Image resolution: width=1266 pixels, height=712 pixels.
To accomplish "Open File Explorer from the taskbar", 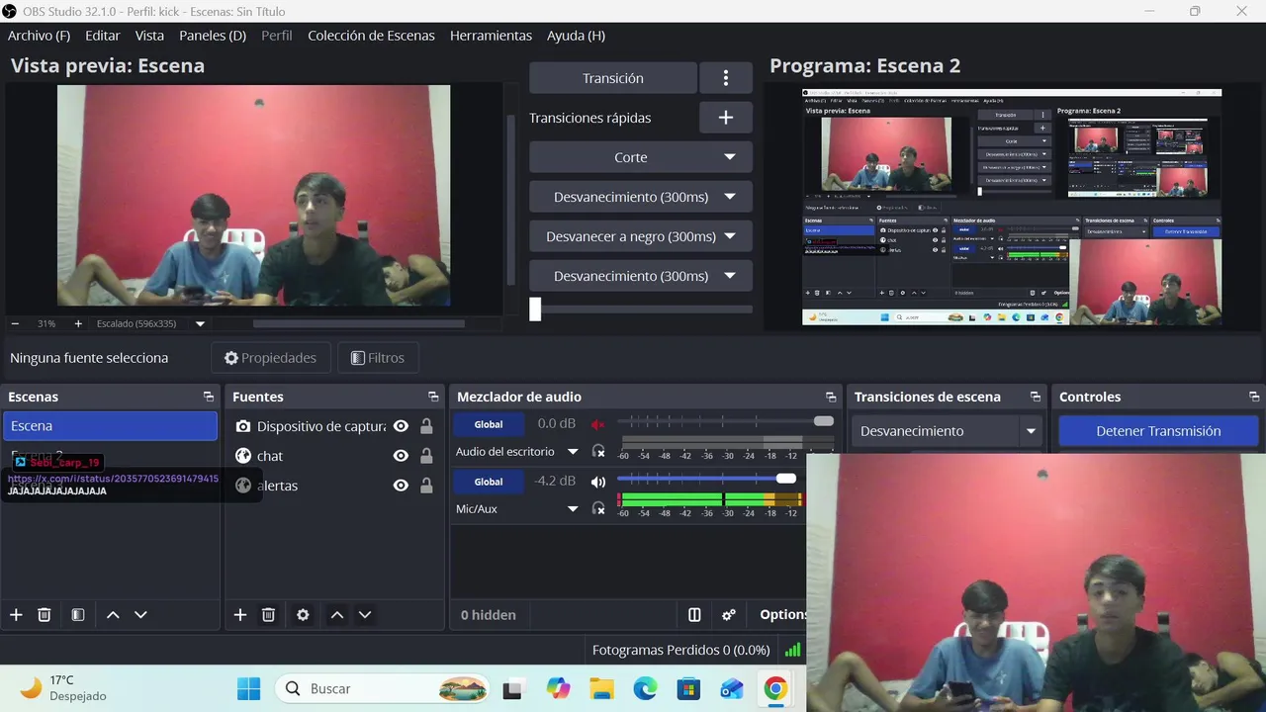I will pyautogui.click(x=601, y=689).
